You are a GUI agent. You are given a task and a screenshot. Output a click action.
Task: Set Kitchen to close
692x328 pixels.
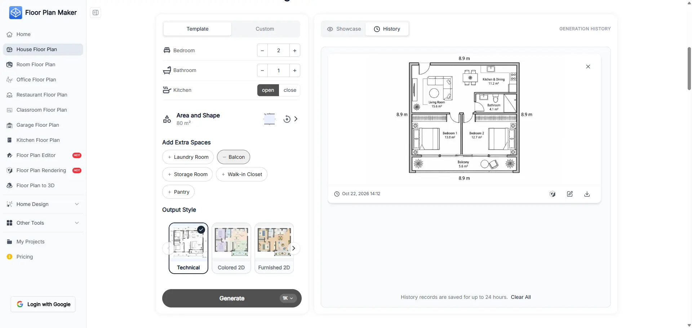pos(290,90)
